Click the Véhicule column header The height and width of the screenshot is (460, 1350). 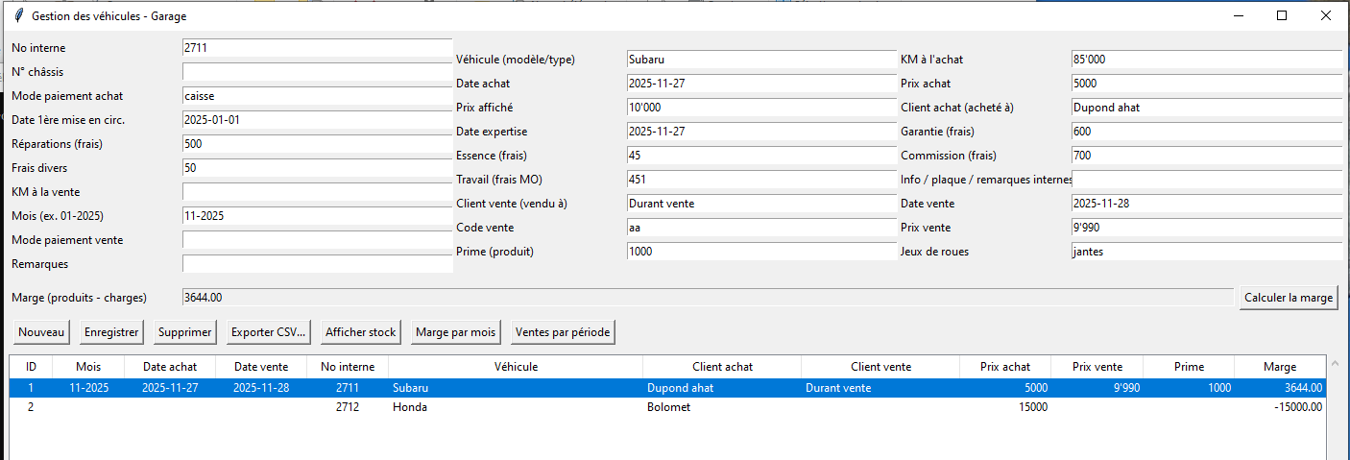click(516, 367)
